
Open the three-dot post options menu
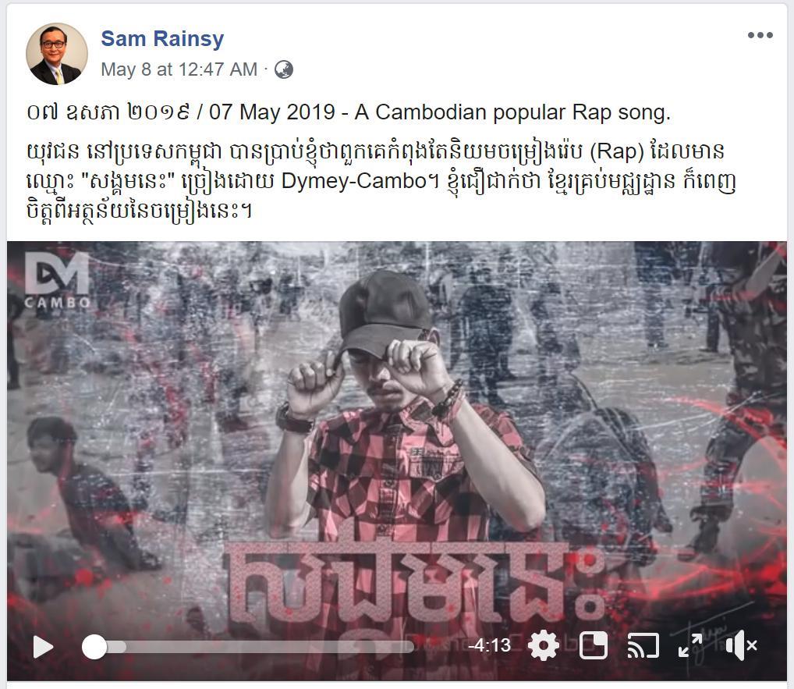tap(760, 35)
